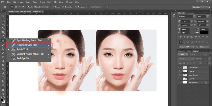
Task: Choose Spot Healing Brush Tool from flyout
Action: tap(29, 40)
